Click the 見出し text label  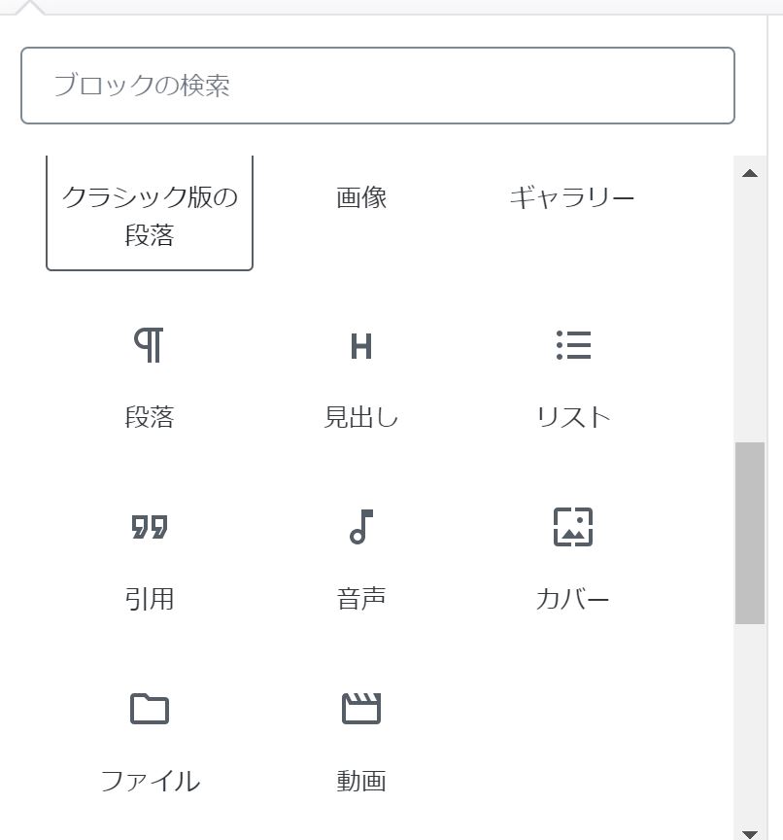point(361,417)
